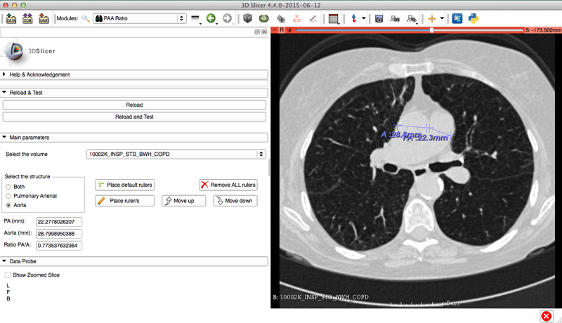Click the module search magnifier icon

point(86,18)
